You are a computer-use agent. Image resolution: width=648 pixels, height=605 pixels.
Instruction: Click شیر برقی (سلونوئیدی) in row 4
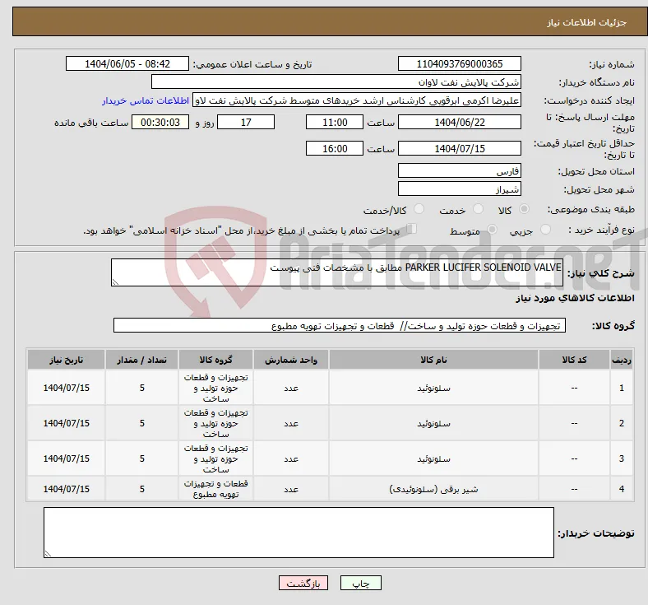433,489
